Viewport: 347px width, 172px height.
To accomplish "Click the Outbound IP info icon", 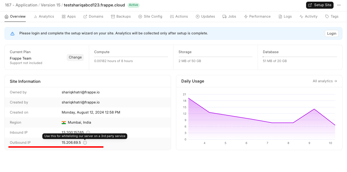I will tap(85, 143).
